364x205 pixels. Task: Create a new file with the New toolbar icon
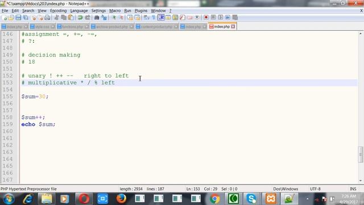pyautogui.click(x=4, y=18)
